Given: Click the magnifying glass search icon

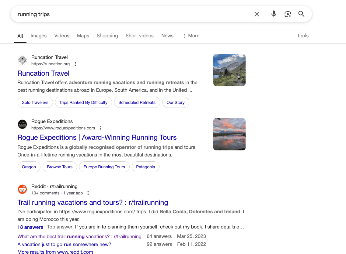Looking at the screenshot, I should [301, 14].
